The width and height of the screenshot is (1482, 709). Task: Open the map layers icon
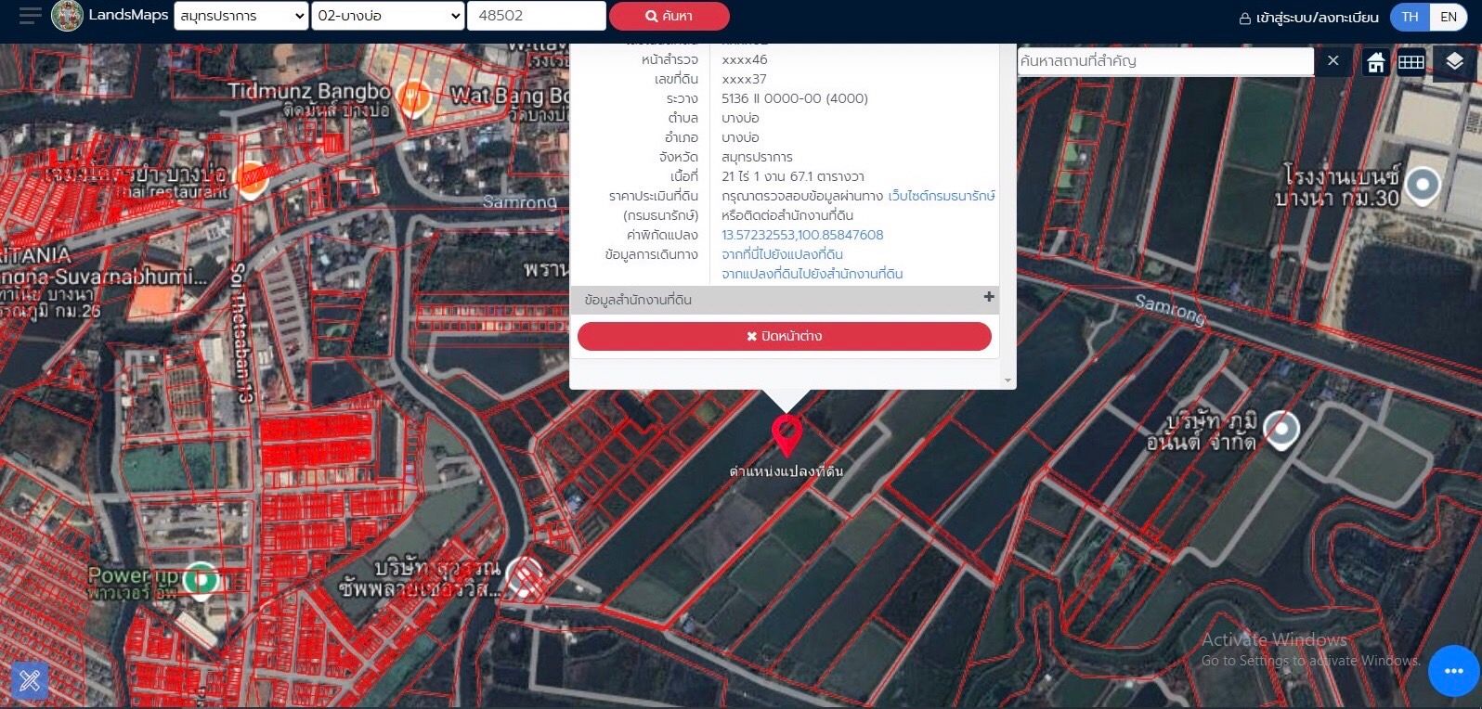click(x=1454, y=62)
